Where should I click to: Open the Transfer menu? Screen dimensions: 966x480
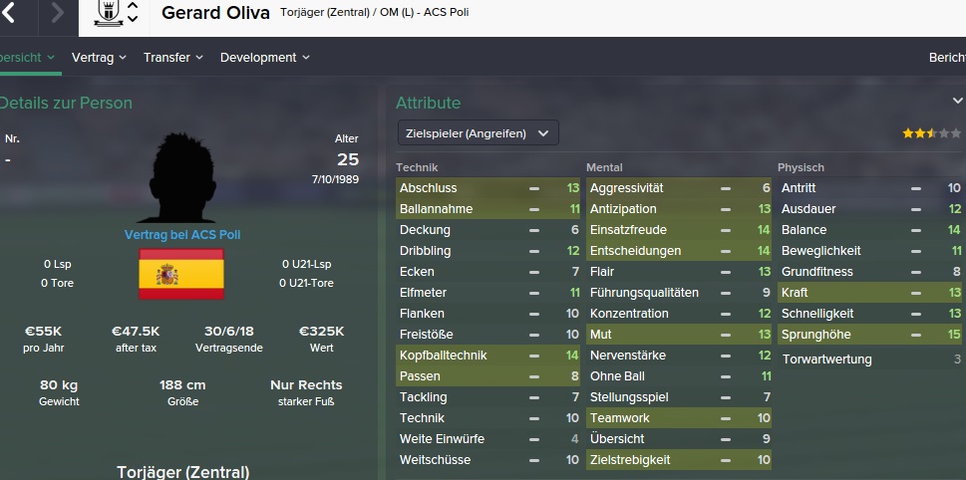point(172,58)
